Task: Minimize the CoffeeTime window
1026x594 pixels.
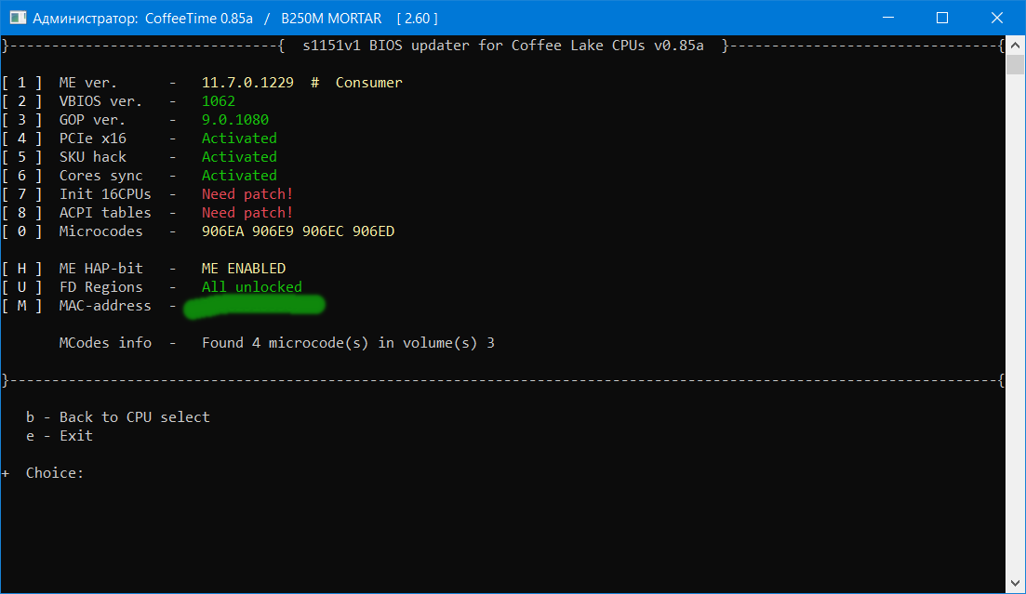Action: pyautogui.click(x=888, y=18)
